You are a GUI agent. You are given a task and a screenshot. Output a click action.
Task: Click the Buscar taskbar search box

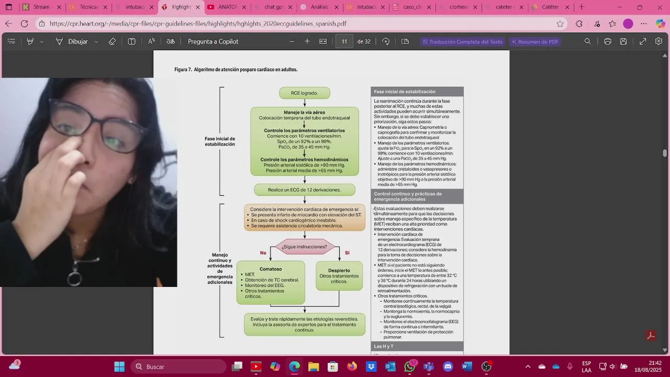pyautogui.click(x=178, y=367)
